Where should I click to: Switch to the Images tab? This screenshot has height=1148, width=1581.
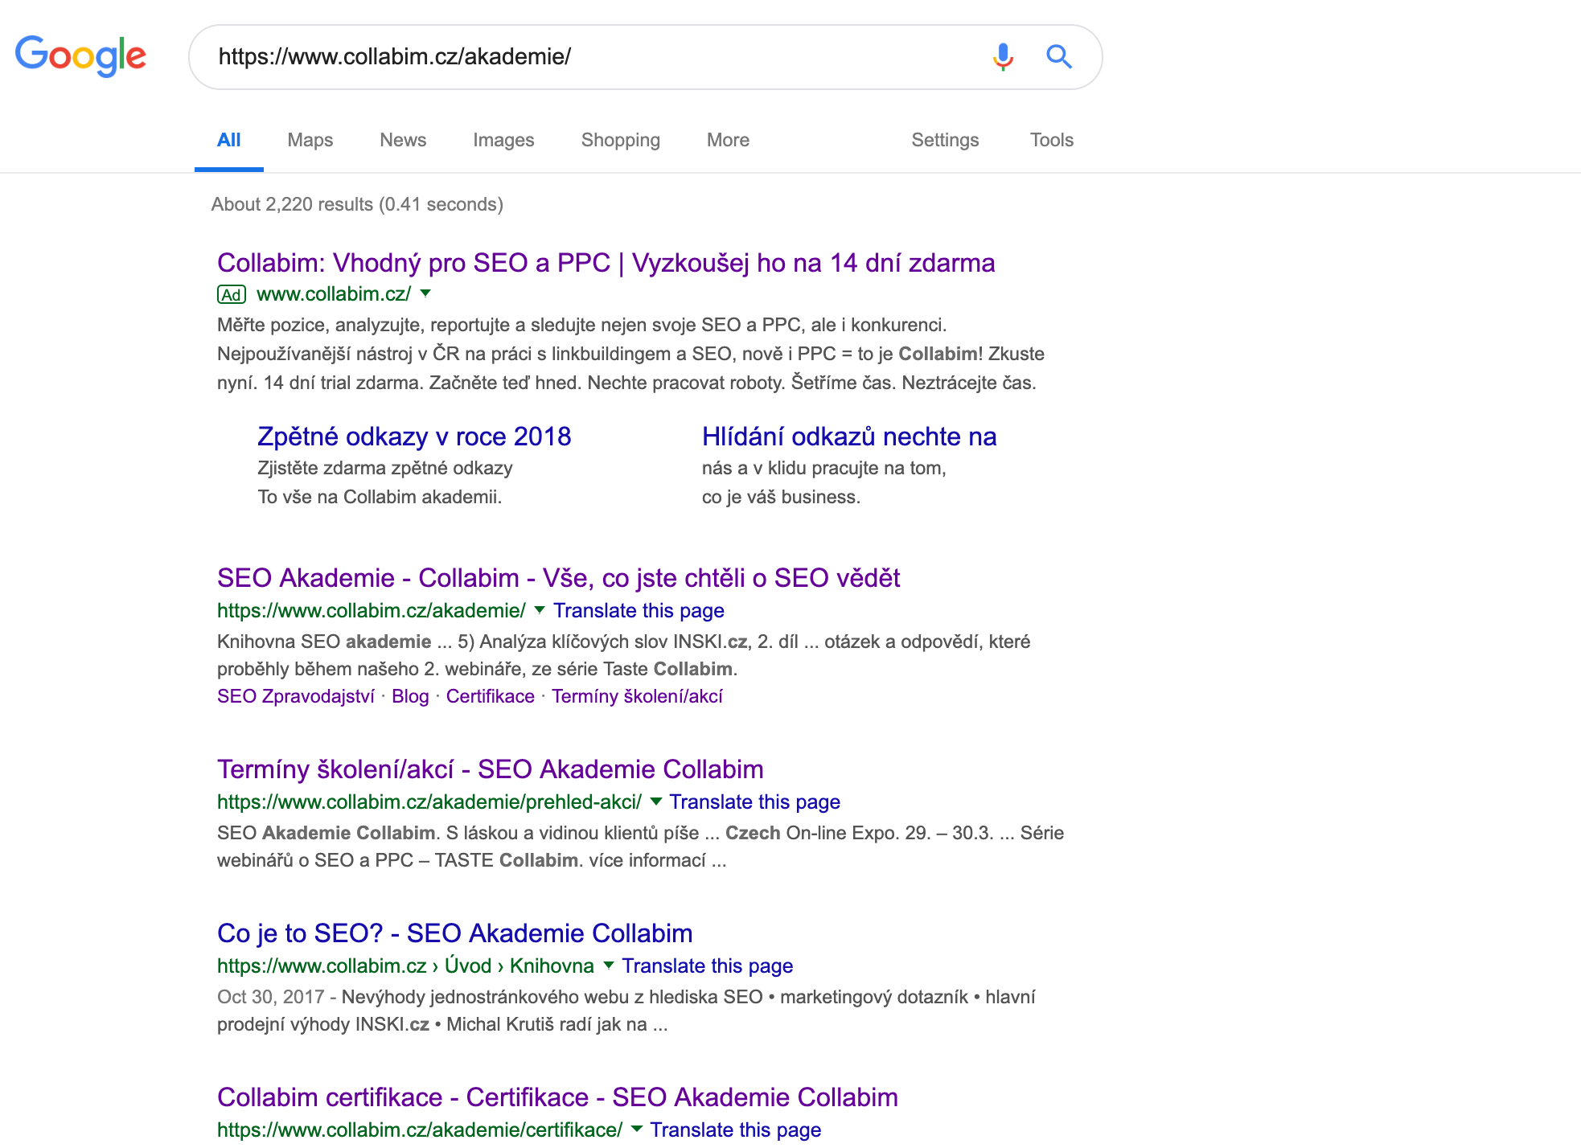[503, 140]
